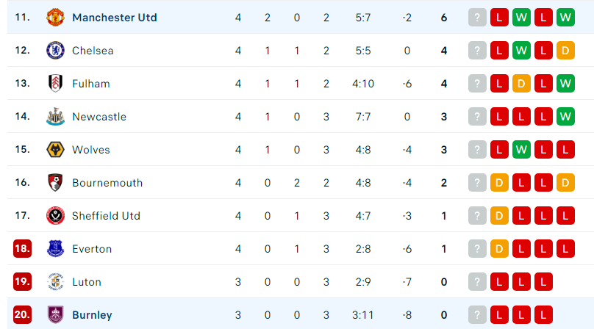594x329 pixels.
Task: Click the Manchester Utd club crest
Action: coord(55,18)
